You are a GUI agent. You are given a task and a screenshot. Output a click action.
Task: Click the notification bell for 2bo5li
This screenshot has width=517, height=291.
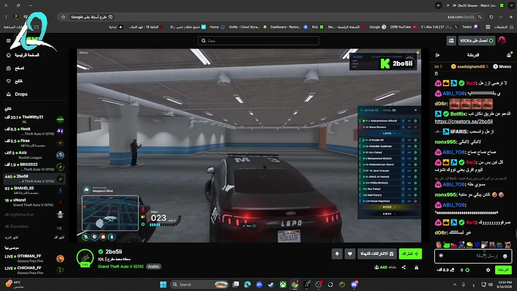coord(337,254)
